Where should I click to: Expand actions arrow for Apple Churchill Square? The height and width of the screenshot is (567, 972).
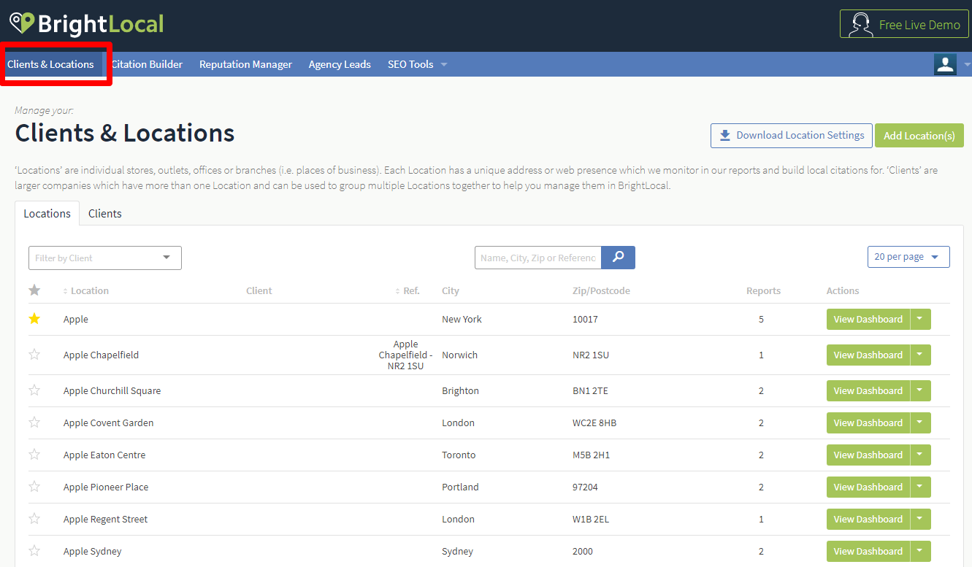pos(920,390)
